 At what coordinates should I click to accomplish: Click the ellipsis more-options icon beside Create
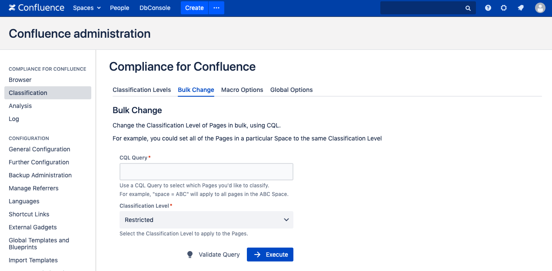[x=216, y=8]
